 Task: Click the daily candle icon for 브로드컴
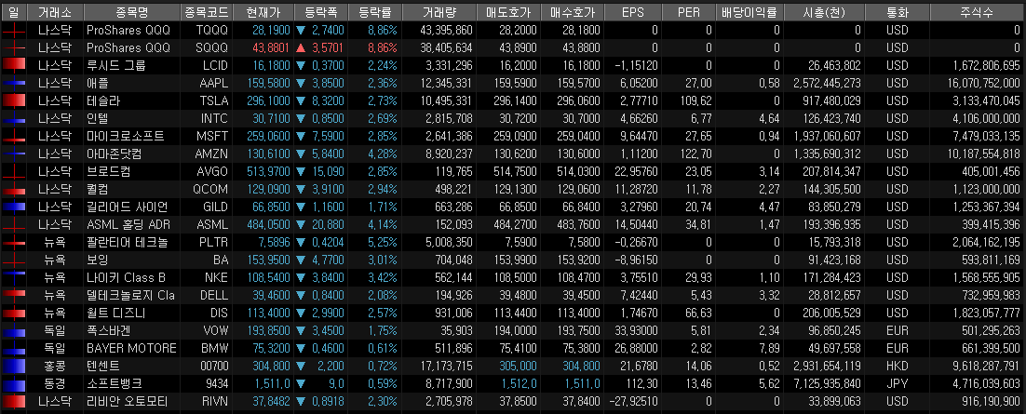tap(13, 171)
